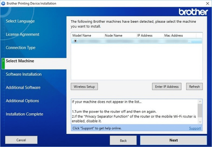
Task: Click the Mac Address column header
Action: pyautogui.click(x=180, y=35)
